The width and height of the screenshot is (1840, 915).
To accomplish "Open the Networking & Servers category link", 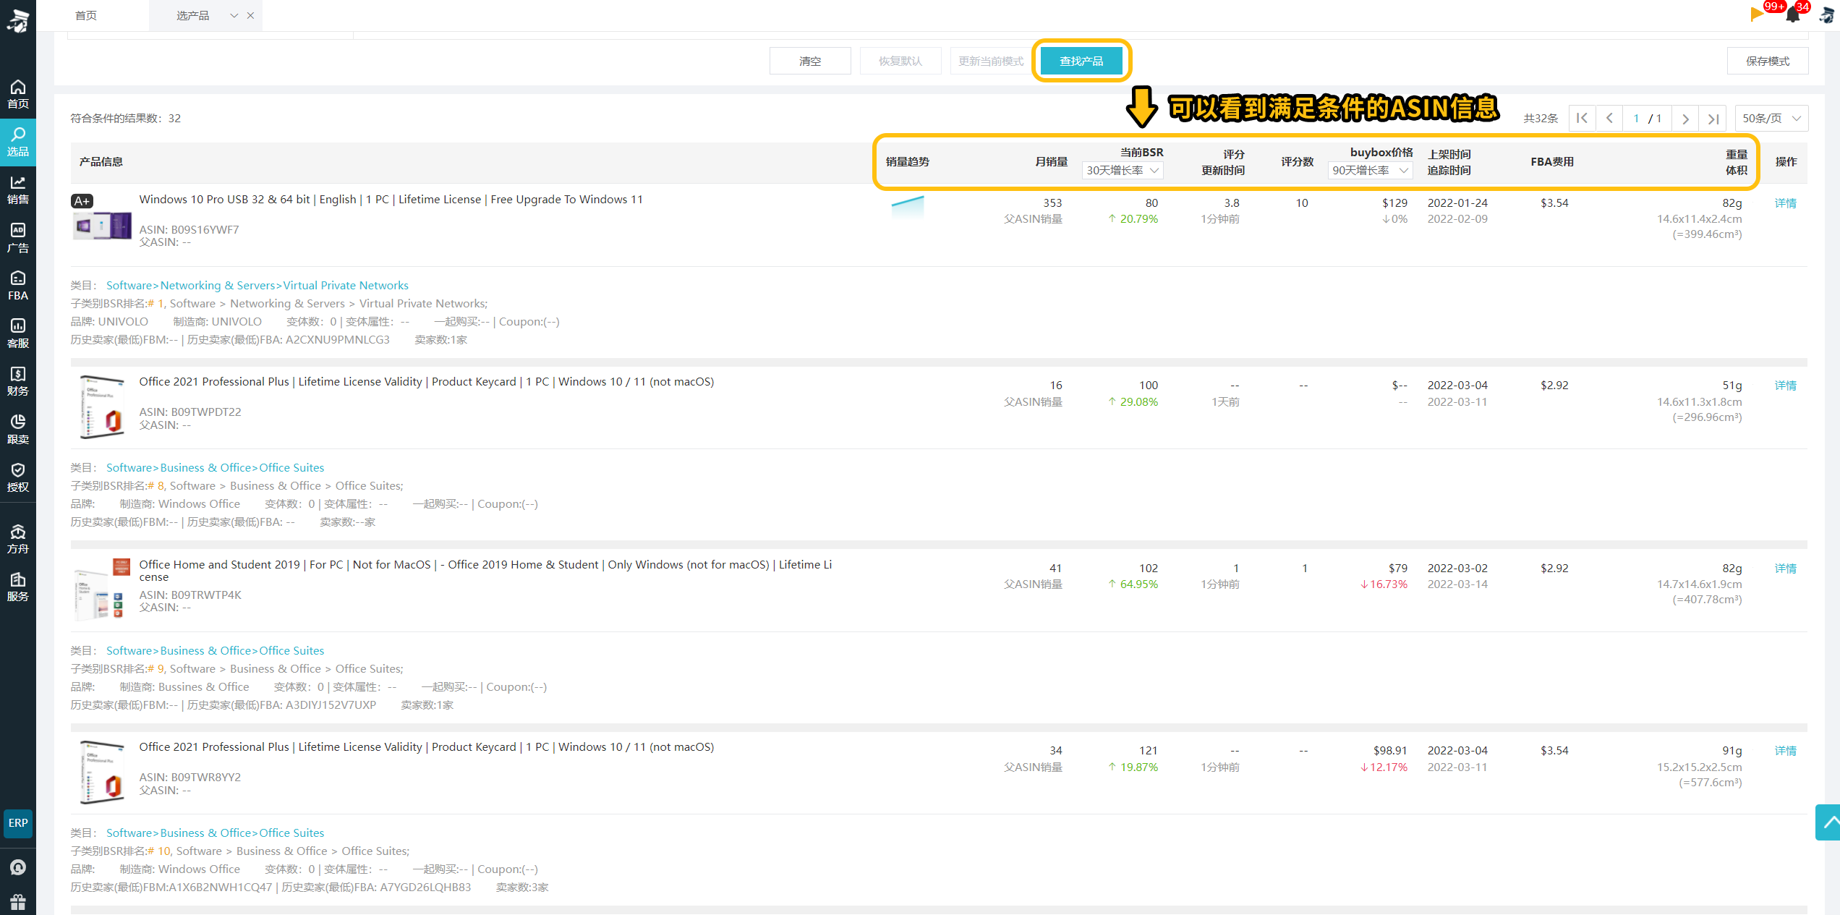I will pos(218,285).
